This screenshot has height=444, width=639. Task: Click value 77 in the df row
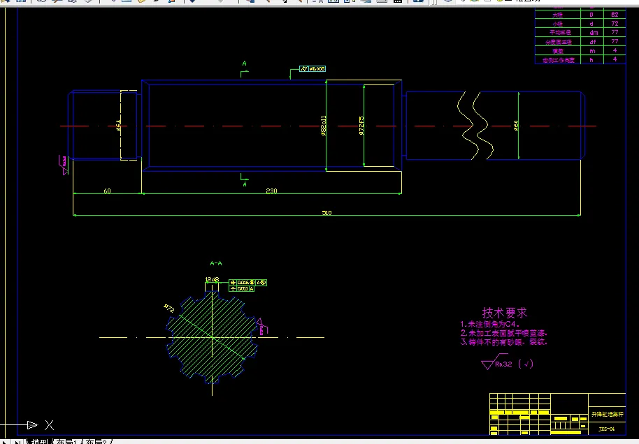click(x=615, y=41)
